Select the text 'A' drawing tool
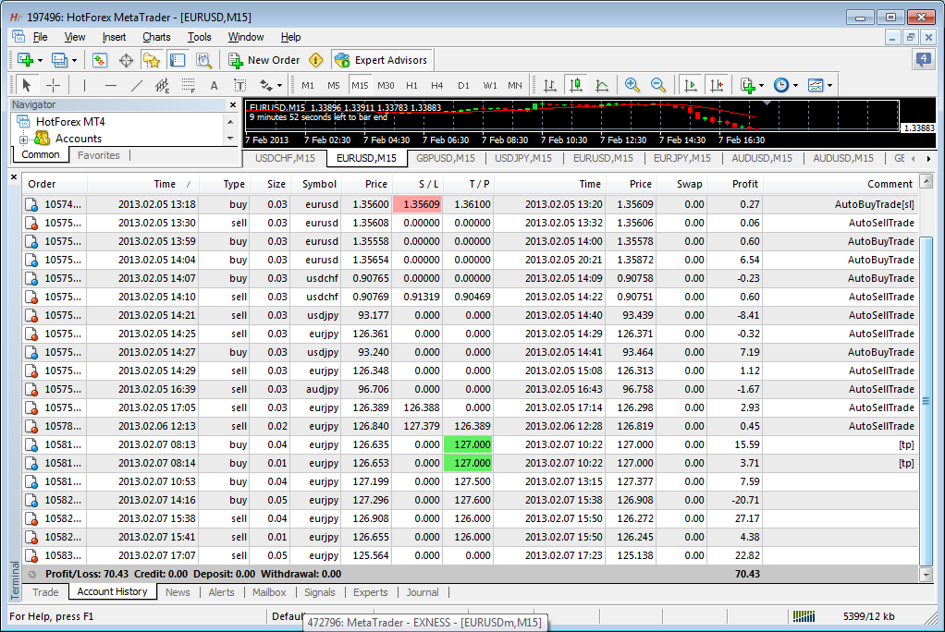 coord(214,85)
